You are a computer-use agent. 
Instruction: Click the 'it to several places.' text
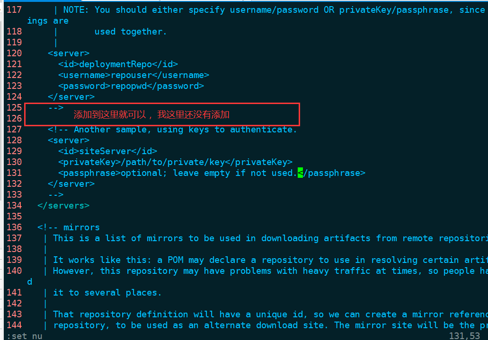click(x=107, y=293)
